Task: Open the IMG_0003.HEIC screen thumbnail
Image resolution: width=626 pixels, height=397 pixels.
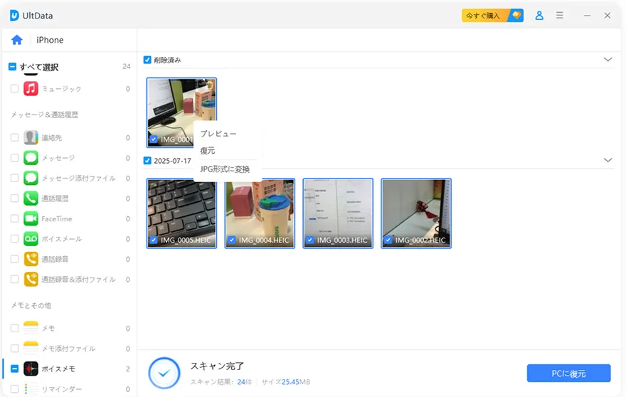Action: [338, 213]
